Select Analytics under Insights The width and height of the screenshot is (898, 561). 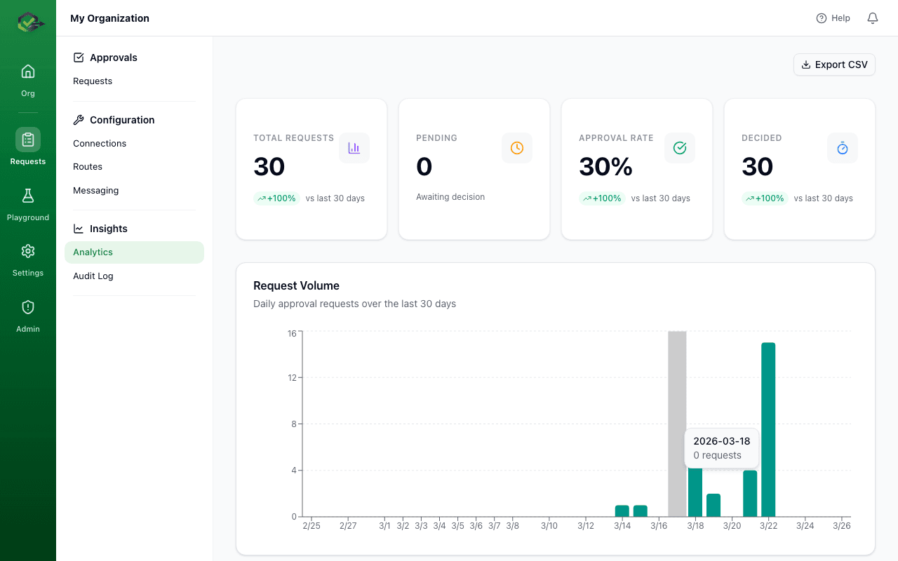pyautogui.click(x=93, y=252)
